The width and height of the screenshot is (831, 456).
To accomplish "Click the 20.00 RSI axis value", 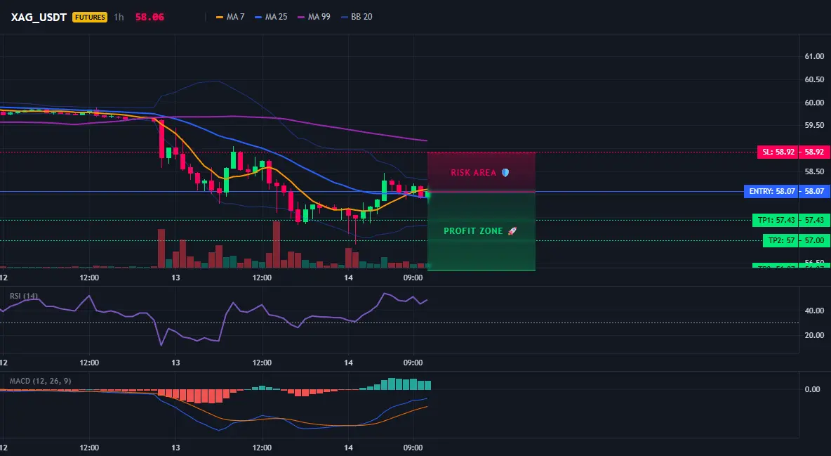I will click(x=814, y=335).
